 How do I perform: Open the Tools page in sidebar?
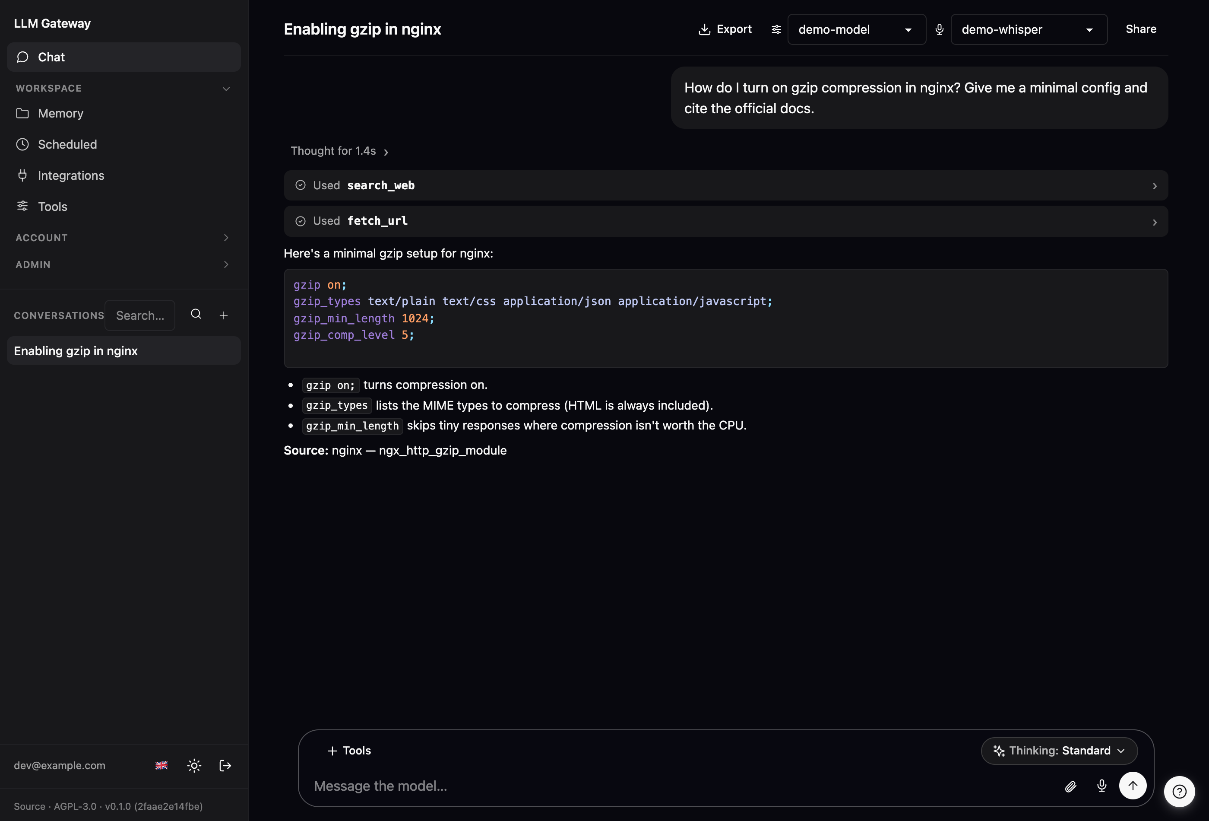(123, 207)
